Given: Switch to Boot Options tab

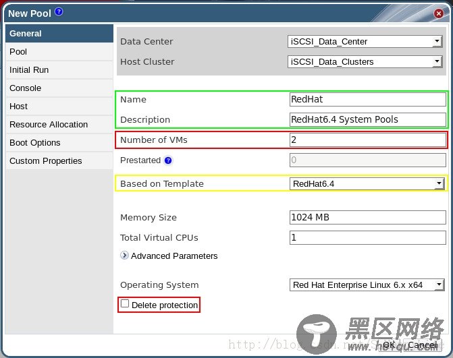Looking at the screenshot, I should (59, 142).
